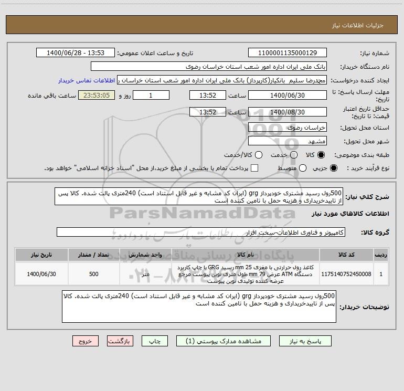The image size is (404, 391).
Task: Click the buyer notes text area
Action: pyautogui.click(x=199, y=307)
